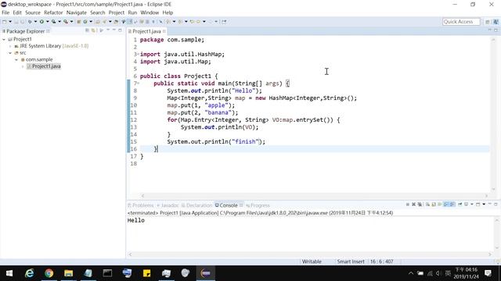Open File Explorer from the taskbar

[68, 273]
